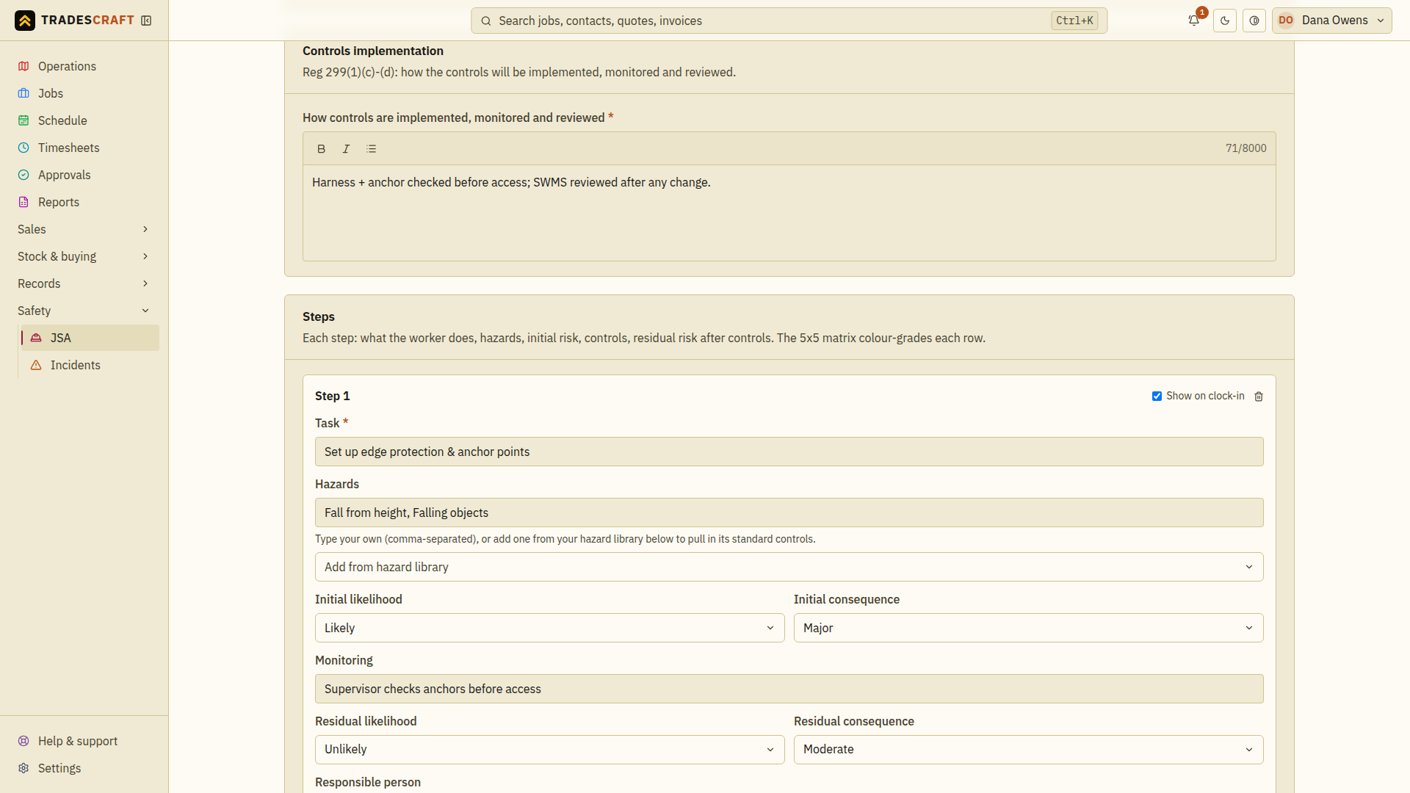Screen dimensions: 1410x793
Task: Collapse the Safety menu section
Action: click(x=84, y=311)
